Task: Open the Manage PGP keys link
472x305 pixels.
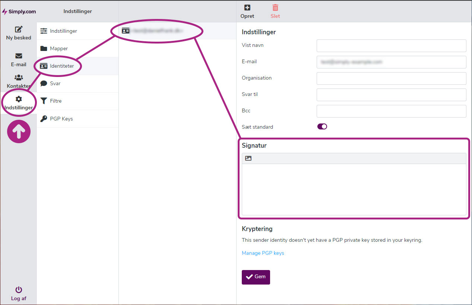Action: [263, 253]
